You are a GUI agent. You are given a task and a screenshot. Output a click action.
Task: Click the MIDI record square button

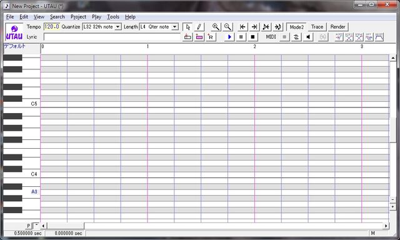[x=284, y=37]
